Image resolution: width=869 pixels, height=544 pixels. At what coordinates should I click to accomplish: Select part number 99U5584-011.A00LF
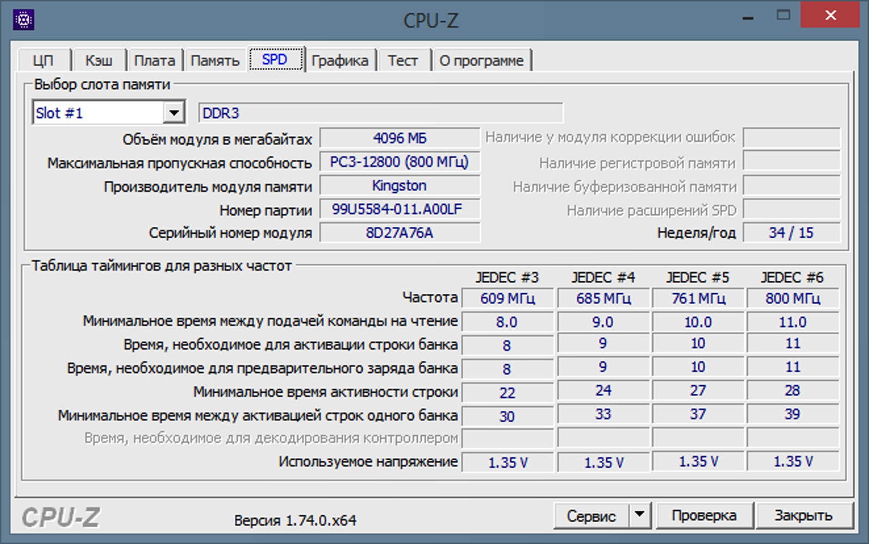(399, 209)
